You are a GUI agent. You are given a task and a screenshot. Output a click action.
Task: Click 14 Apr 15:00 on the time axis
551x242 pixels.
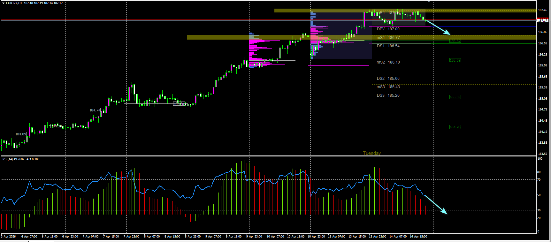(418, 237)
